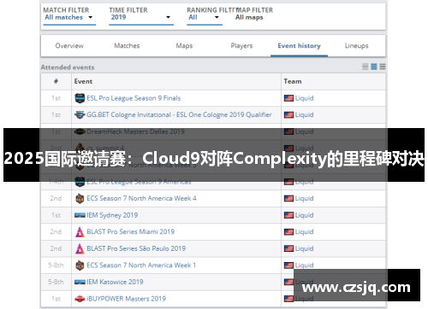Select the Event history tab
This screenshot has height=309, width=428.
click(299, 46)
